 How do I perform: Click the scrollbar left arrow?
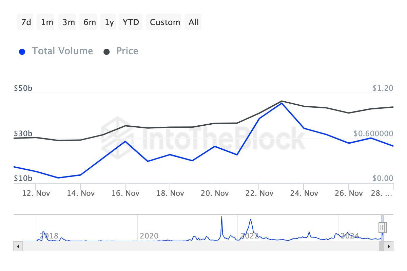(x=18, y=246)
